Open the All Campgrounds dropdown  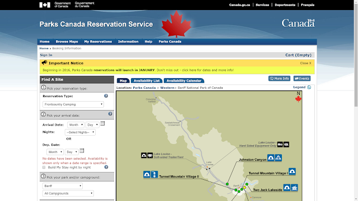(68, 193)
